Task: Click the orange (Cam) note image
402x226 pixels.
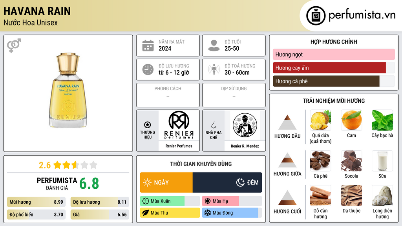Action: click(351, 120)
